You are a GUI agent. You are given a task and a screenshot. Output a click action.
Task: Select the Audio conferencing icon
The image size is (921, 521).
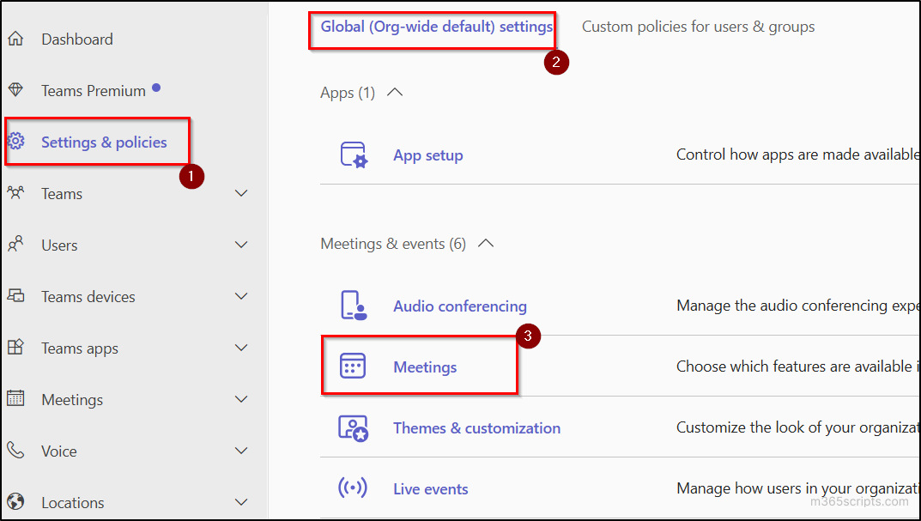(x=355, y=305)
